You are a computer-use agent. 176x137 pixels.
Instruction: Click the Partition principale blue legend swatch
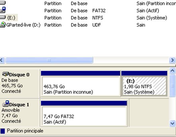coord(3,131)
